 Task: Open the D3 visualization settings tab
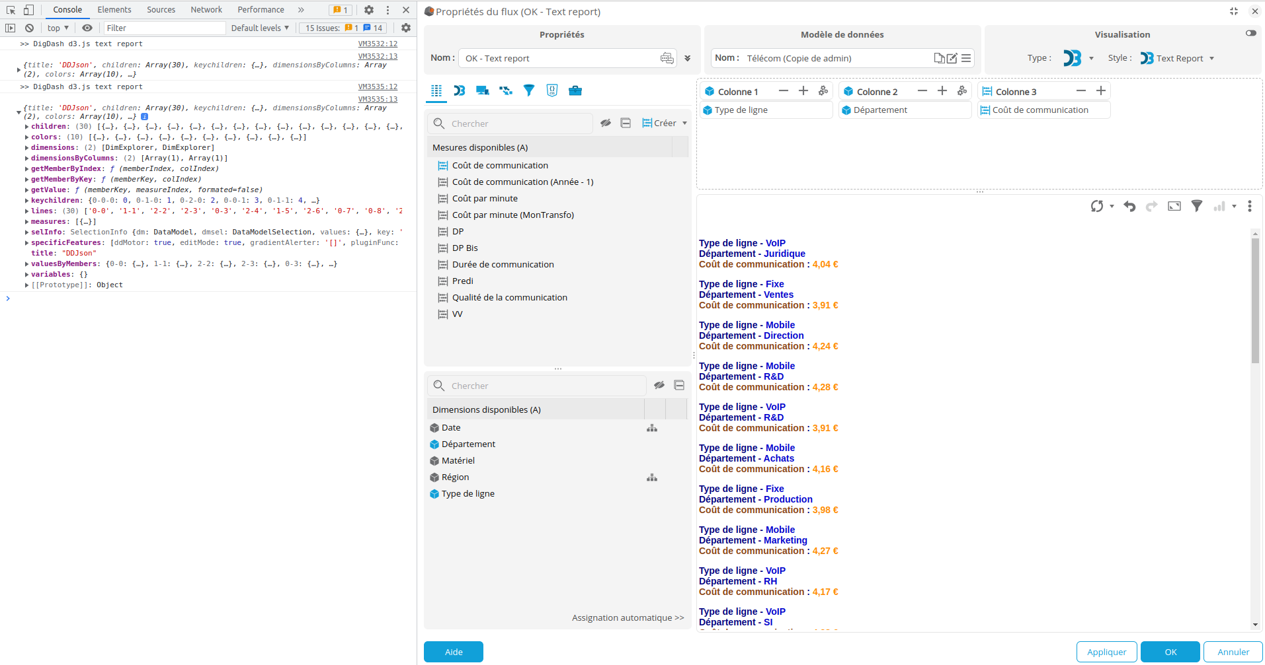pos(460,90)
